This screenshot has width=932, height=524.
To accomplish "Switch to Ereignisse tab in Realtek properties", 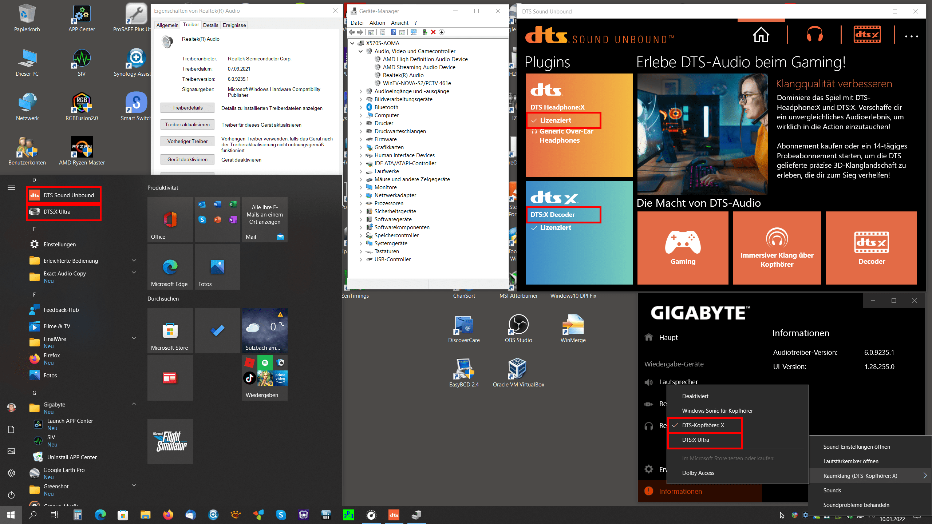I will 234,25.
